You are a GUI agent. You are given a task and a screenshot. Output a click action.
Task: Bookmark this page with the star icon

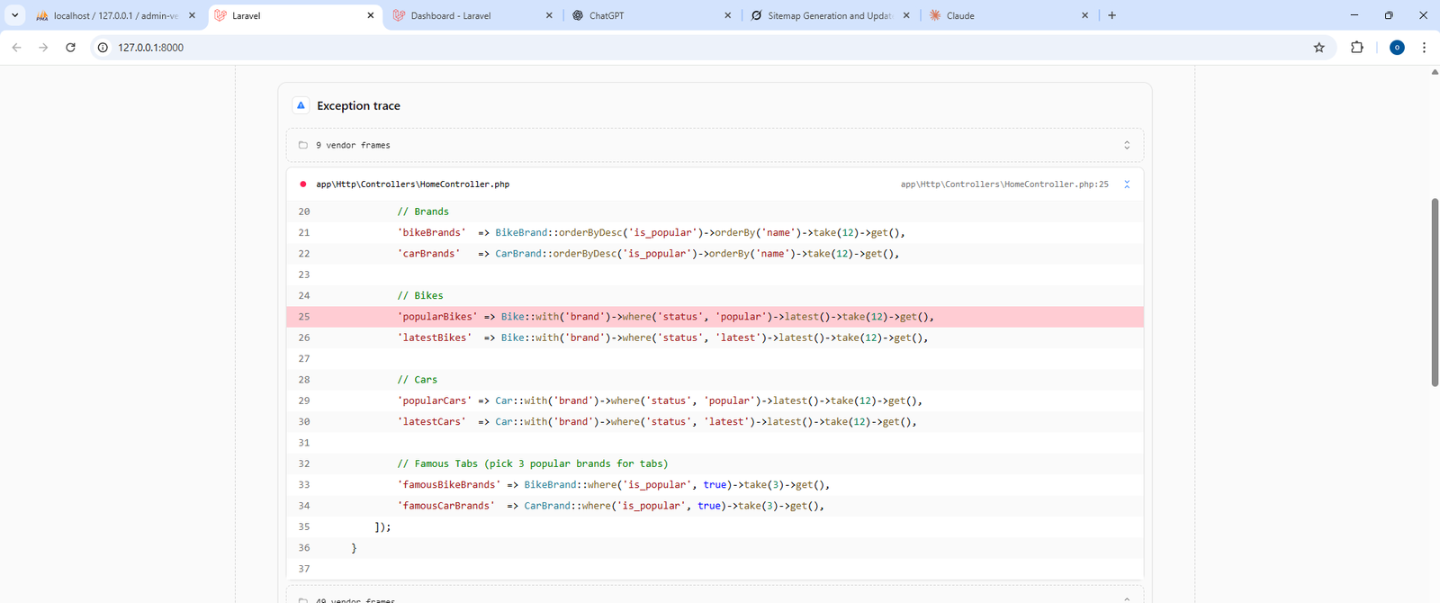[1318, 48]
